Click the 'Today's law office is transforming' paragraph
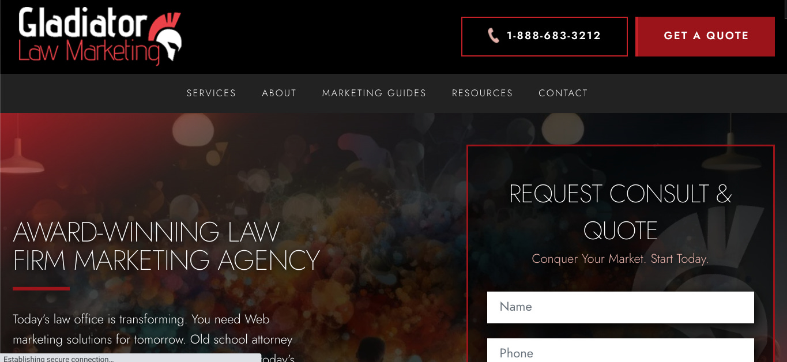Image resolution: width=787 pixels, height=362 pixels. point(153,337)
